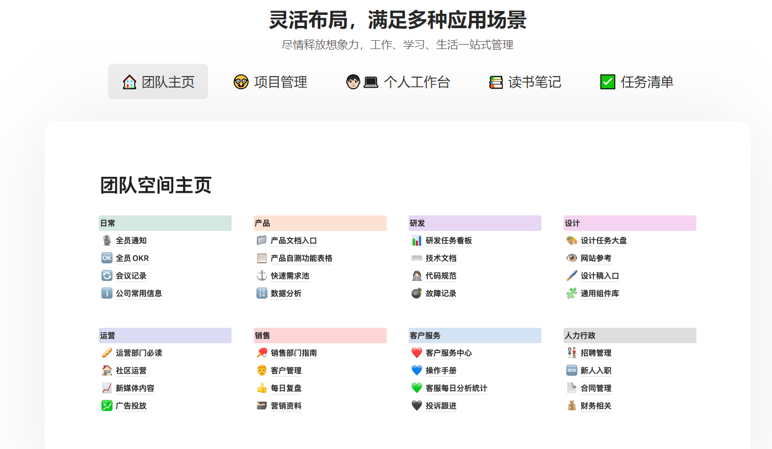Click the money bag icon beside 财务相关

(571, 406)
